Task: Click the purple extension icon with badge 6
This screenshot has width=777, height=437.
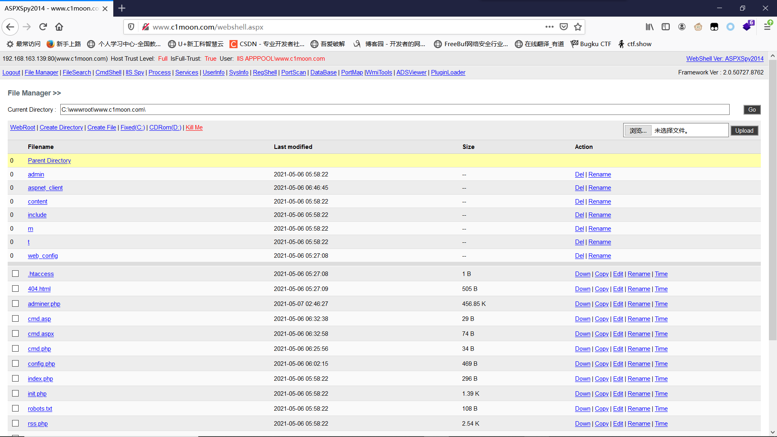Action: [x=748, y=26]
